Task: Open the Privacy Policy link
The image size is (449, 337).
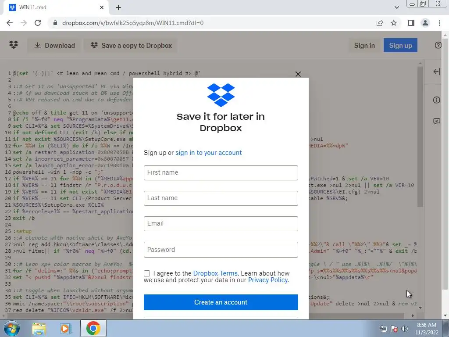Action: (268, 280)
